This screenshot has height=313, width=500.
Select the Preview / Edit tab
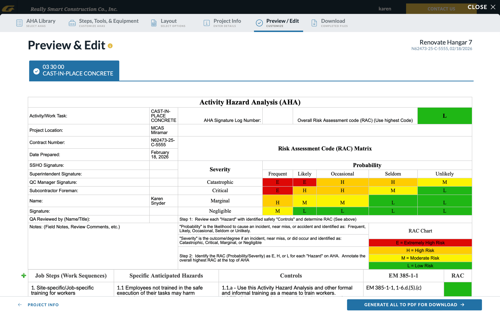pyautogui.click(x=278, y=23)
